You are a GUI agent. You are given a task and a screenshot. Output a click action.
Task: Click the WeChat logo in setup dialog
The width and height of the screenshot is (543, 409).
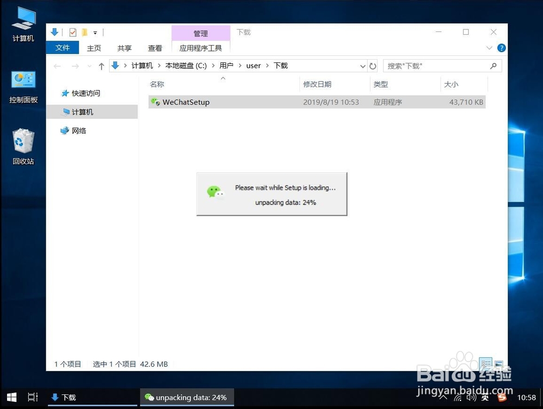[x=216, y=192]
